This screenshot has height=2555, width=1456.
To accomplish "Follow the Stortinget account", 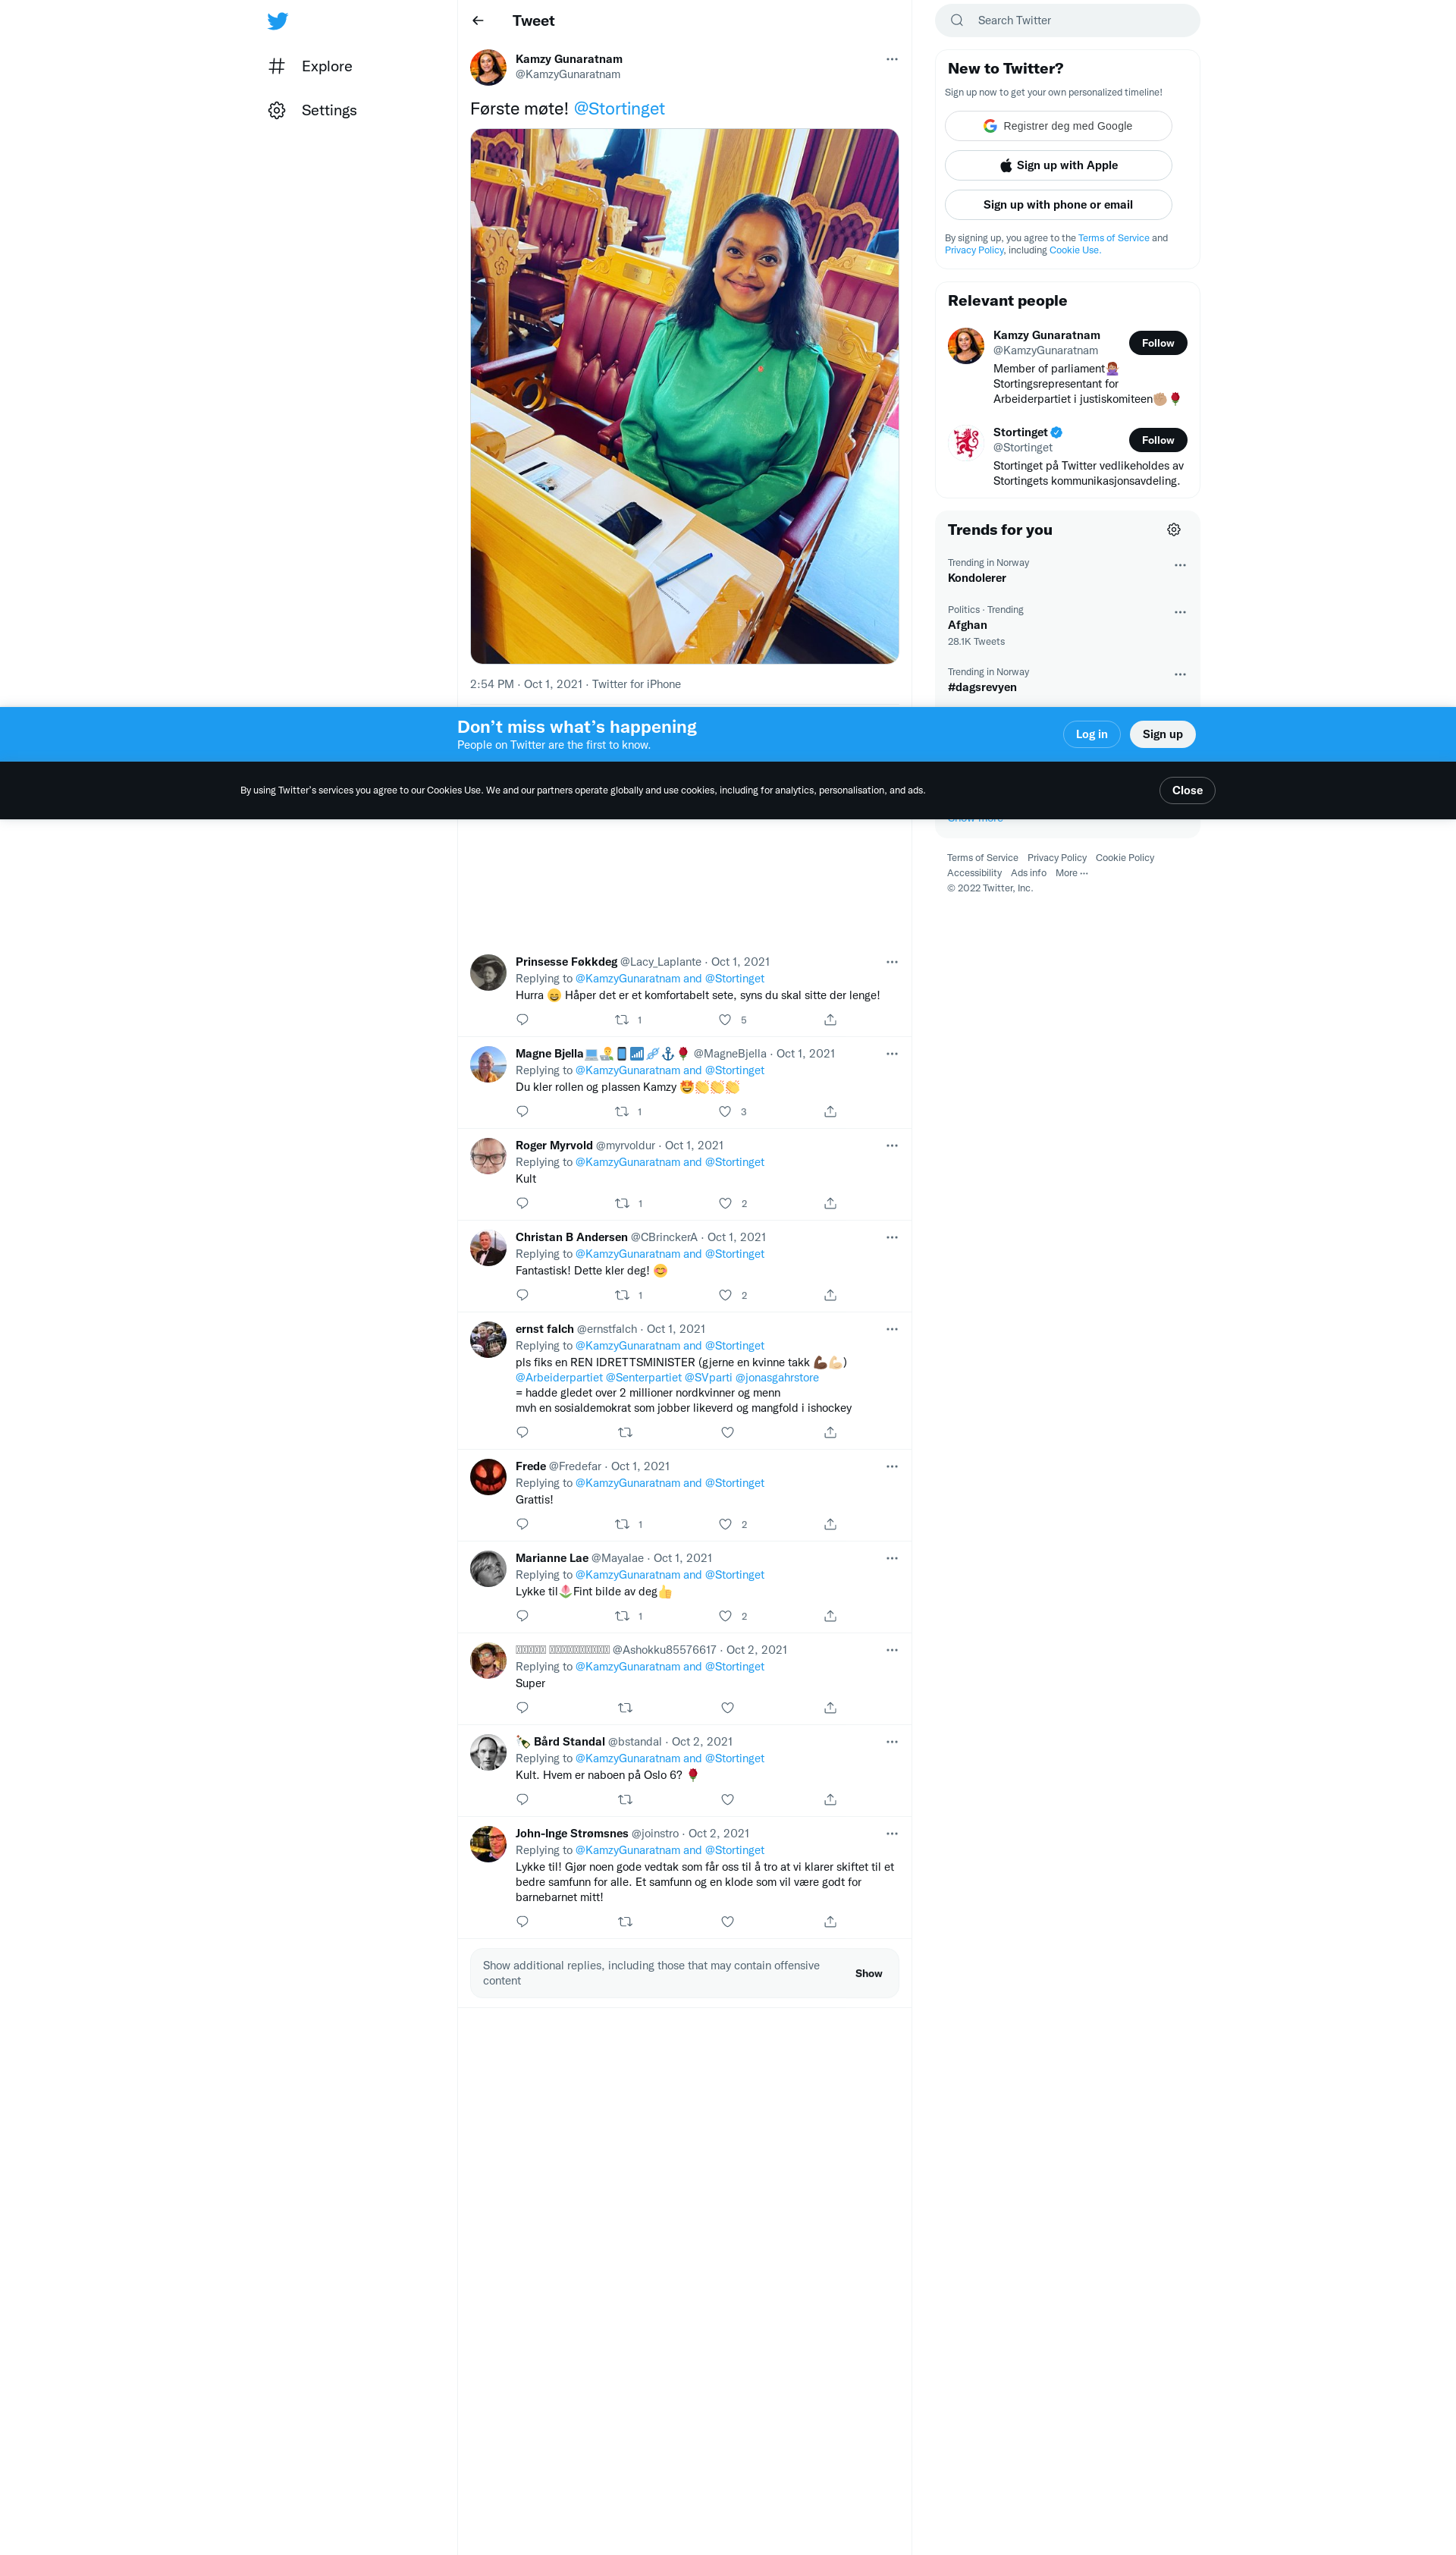I will 1157,440.
